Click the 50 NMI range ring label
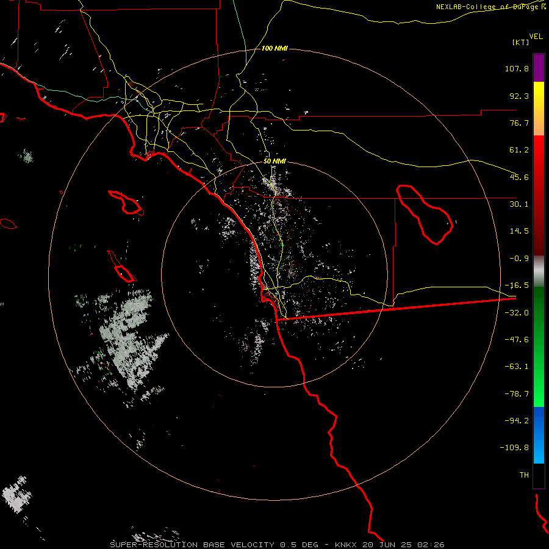The height and width of the screenshot is (549, 549). pyautogui.click(x=274, y=162)
